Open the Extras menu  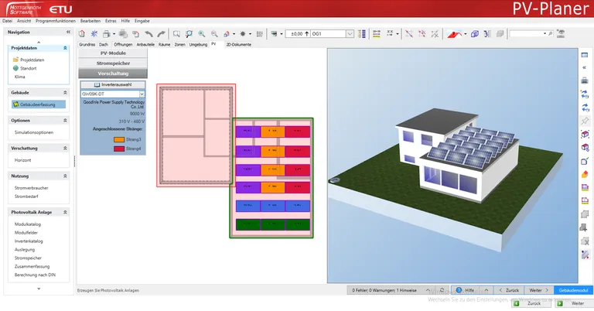coord(111,21)
